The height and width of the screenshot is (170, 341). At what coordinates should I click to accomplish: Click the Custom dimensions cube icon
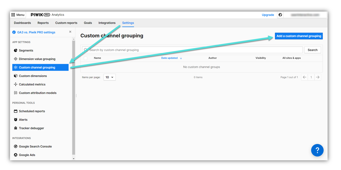click(x=16, y=76)
